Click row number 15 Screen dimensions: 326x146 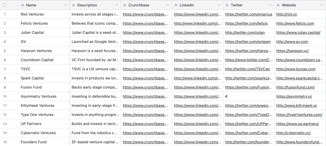[x=5, y=142]
